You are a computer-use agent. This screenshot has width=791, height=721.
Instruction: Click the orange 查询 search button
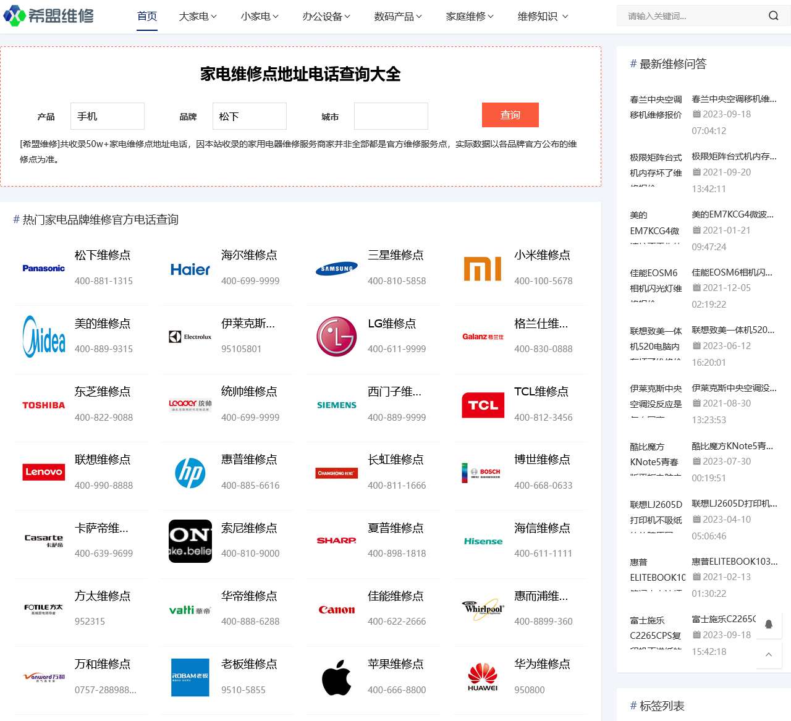click(x=510, y=115)
